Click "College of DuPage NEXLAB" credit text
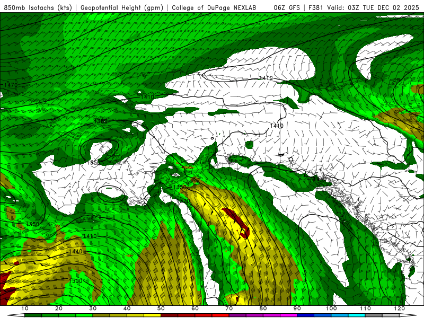The height and width of the screenshot is (318, 424). [x=214, y=8]
